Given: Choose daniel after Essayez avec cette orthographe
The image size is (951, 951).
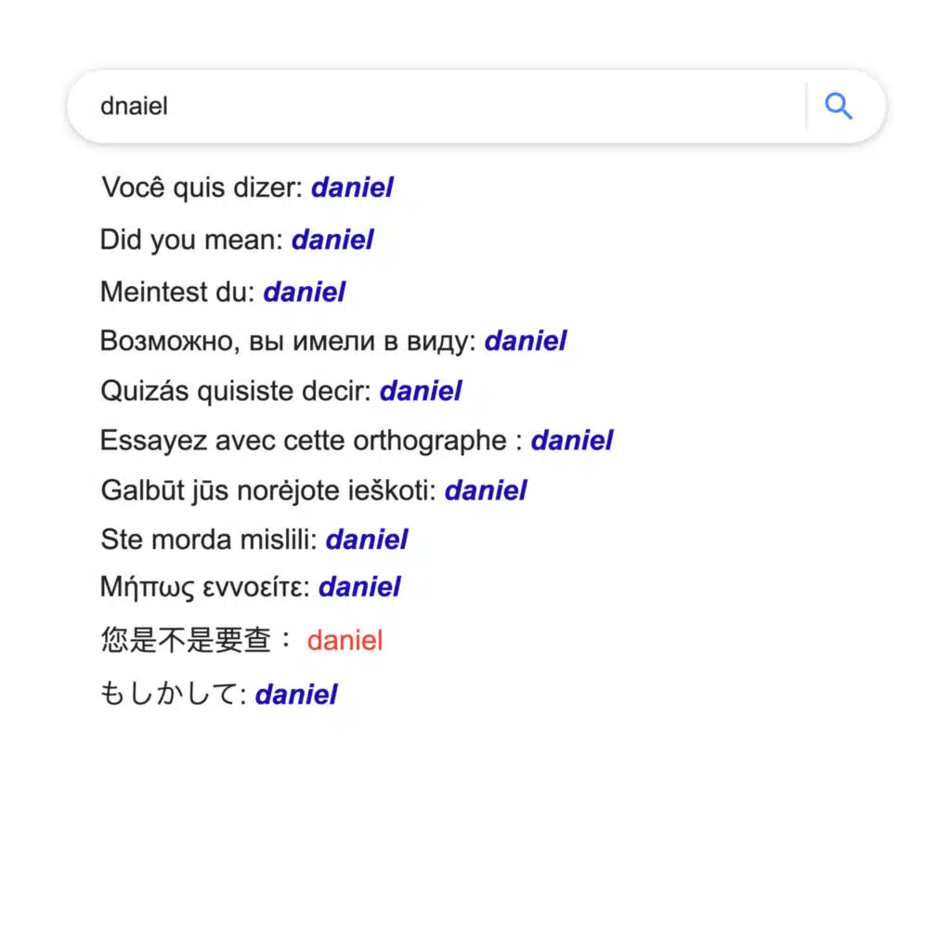Looking at the screenshot, I should click(x=571, y=440).
